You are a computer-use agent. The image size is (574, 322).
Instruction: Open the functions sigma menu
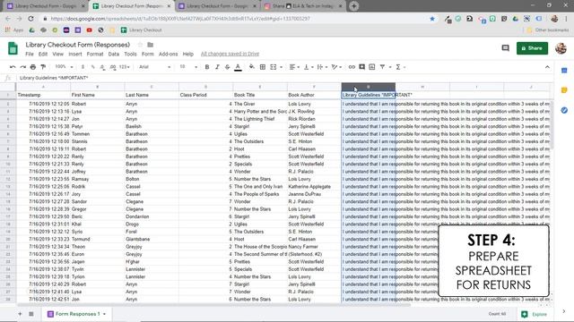[x=398, y=67]
